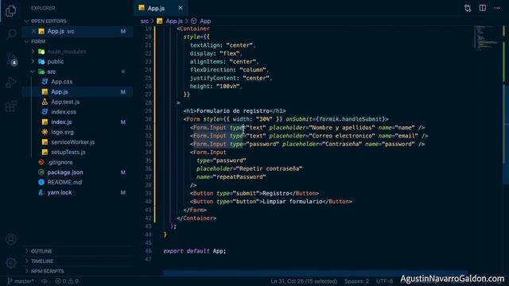
Task: Select App.js under src folder
Action: [78, 92]
